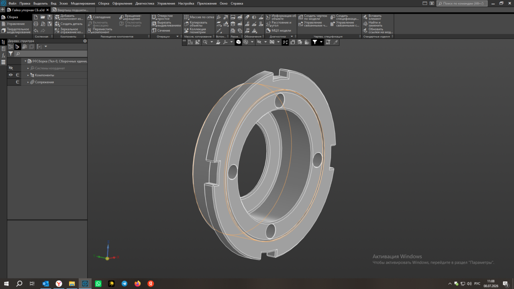Select 'Зеркальное отражение' component tool
Image resolution: width=514 pixels, height=289 pixels.
pyautogui.click(x=69, y=31)
